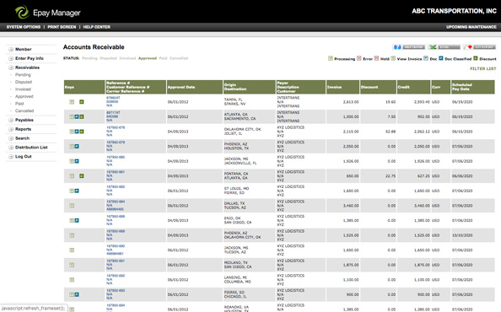
Task: Select Pending in the STATUS filter row
Action: pyautogui.click(x=89, y=58)
